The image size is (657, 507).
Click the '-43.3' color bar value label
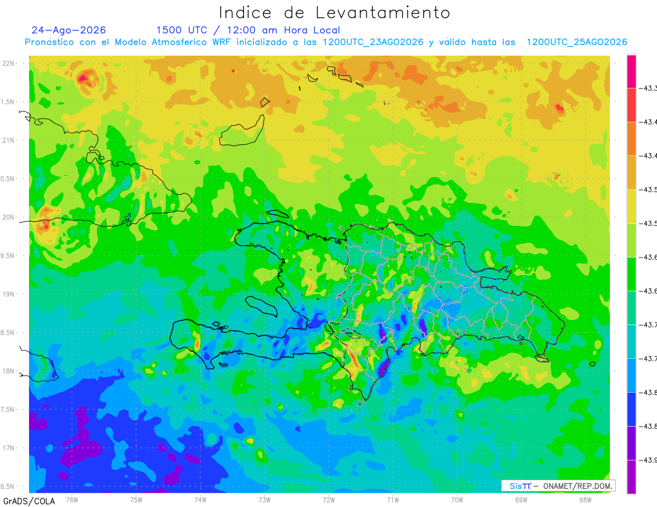[x=648, y=88]
